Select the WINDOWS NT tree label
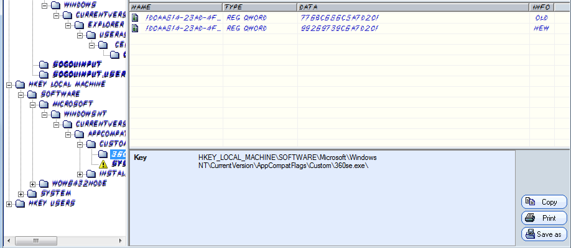Image resolution: width=571 pixels, height=248 pixels. coord(85,114)
